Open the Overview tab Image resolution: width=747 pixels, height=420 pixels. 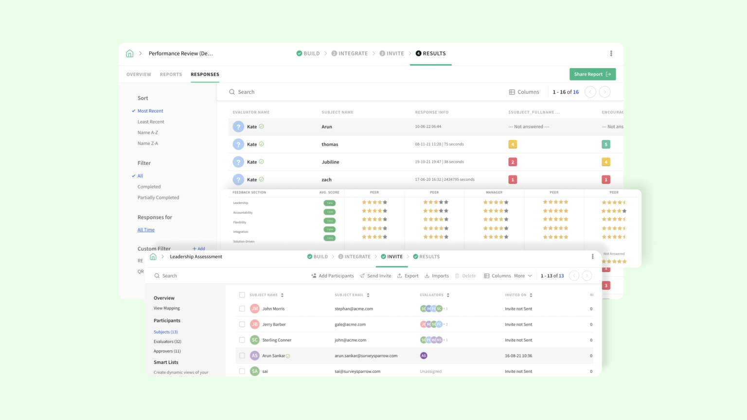coord(139,74)
